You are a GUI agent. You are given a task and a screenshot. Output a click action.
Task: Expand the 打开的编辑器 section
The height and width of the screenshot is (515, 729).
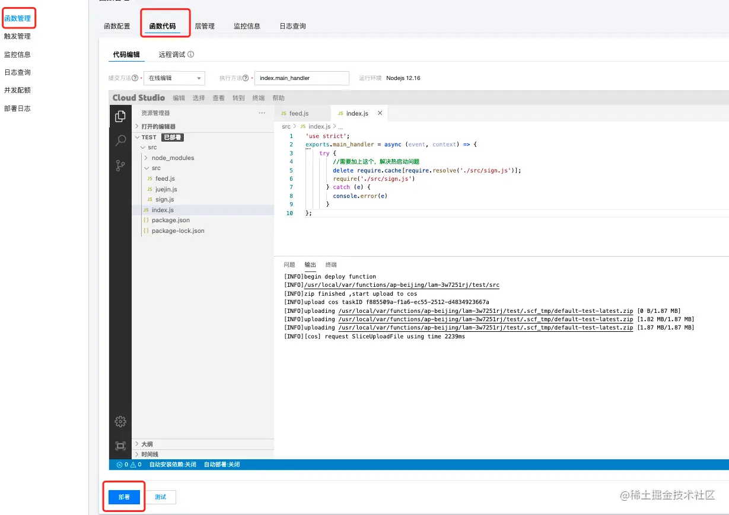pyautogui.click(x=203, y=126)
